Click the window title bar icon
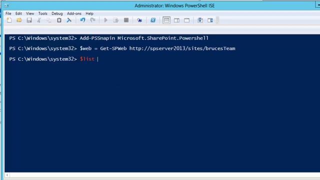Viewport: 320px width, 180px height. 6,5
